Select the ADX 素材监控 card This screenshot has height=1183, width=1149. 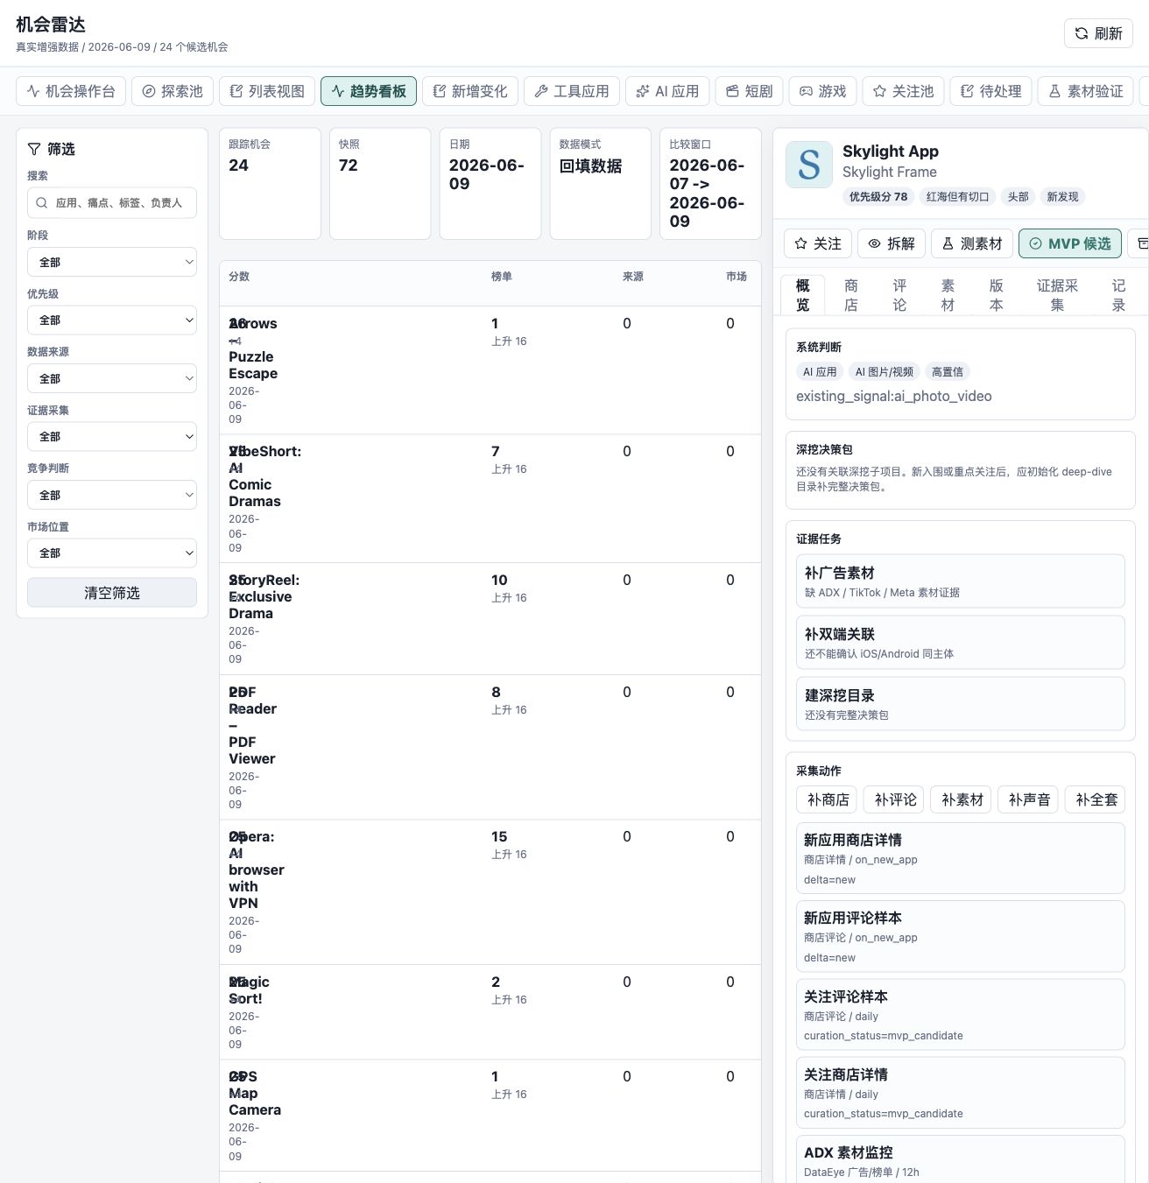coord(961,1159)
